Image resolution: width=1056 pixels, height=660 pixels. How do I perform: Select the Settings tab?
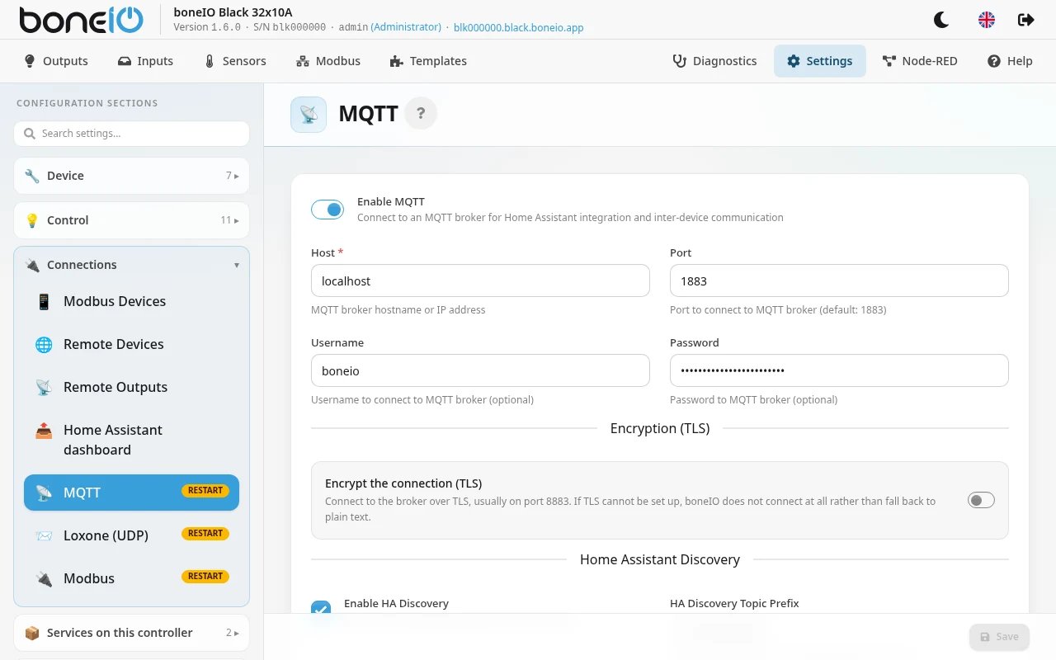tap(819, 61)
